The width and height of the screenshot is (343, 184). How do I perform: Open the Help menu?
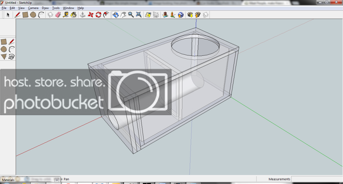click(x=81, y=8)
